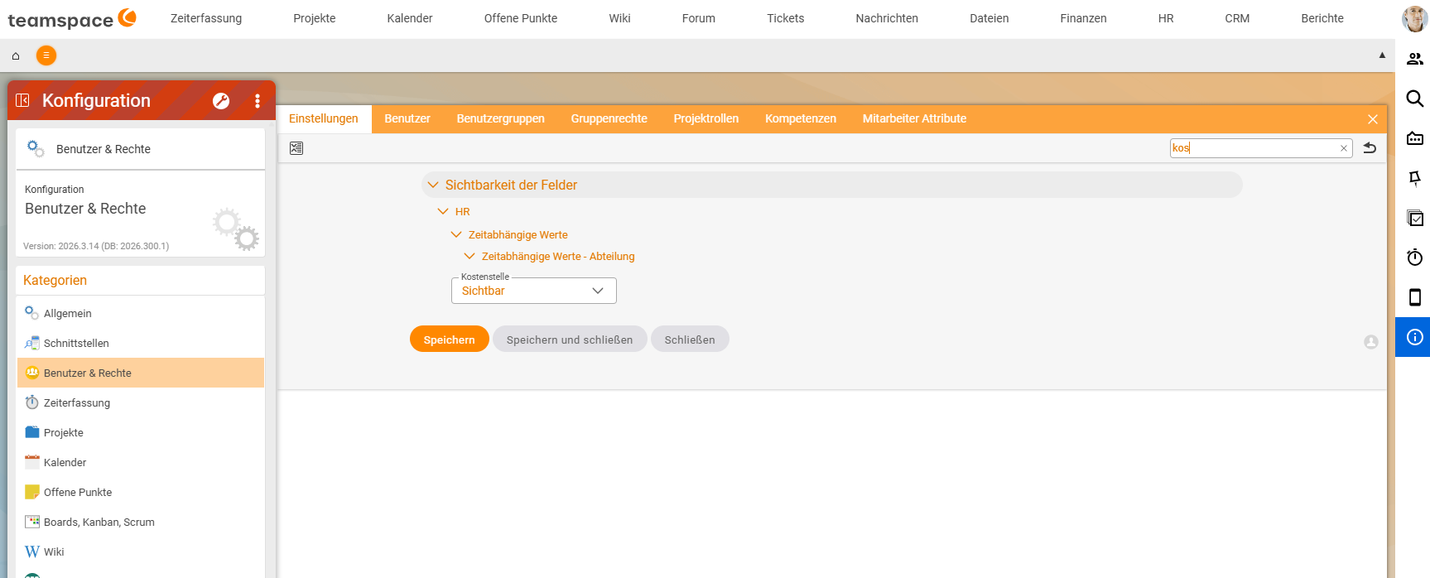The image size is (1430, 578).
Task: Open the orange menu circle icon
Action: point(46,55)
